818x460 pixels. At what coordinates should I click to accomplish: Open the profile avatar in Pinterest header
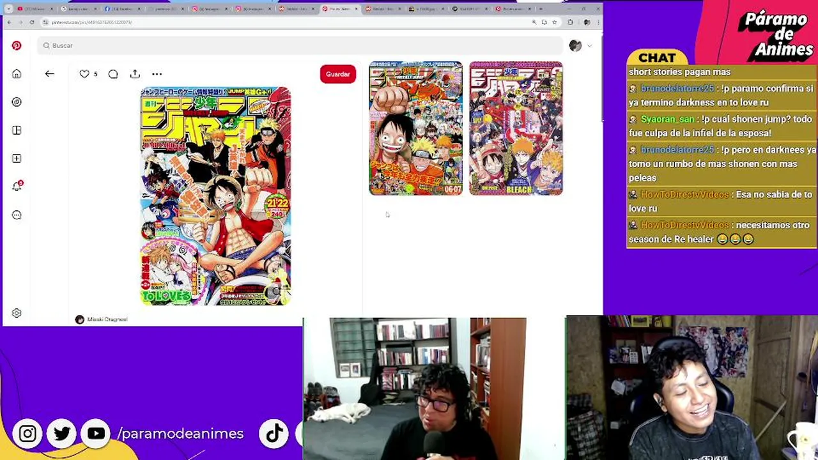point(575,45)
